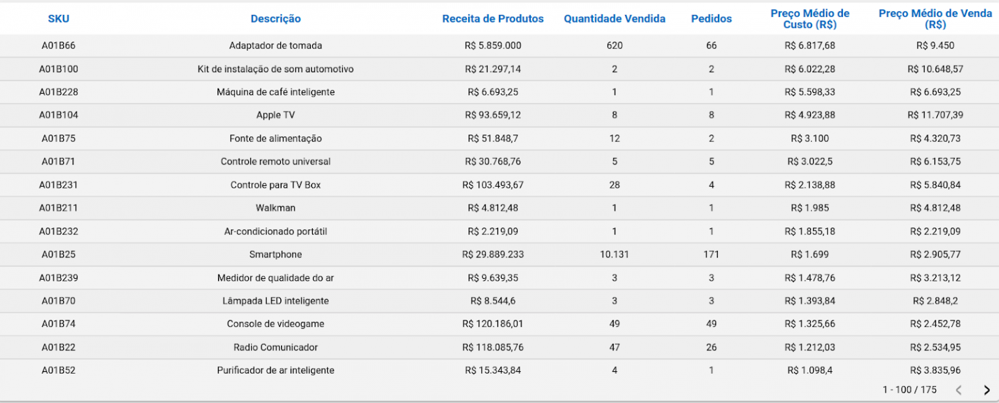
Task: Click the previous page arrow
Action: [959, 390]
